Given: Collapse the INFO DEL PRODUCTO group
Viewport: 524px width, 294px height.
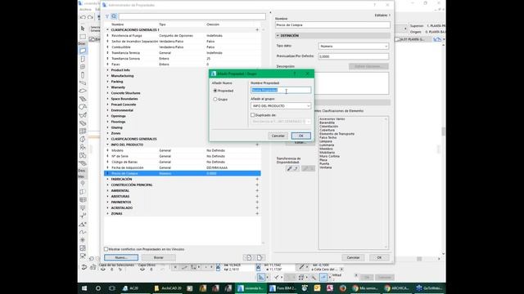Looking at the screenshot, I should 107,145.
